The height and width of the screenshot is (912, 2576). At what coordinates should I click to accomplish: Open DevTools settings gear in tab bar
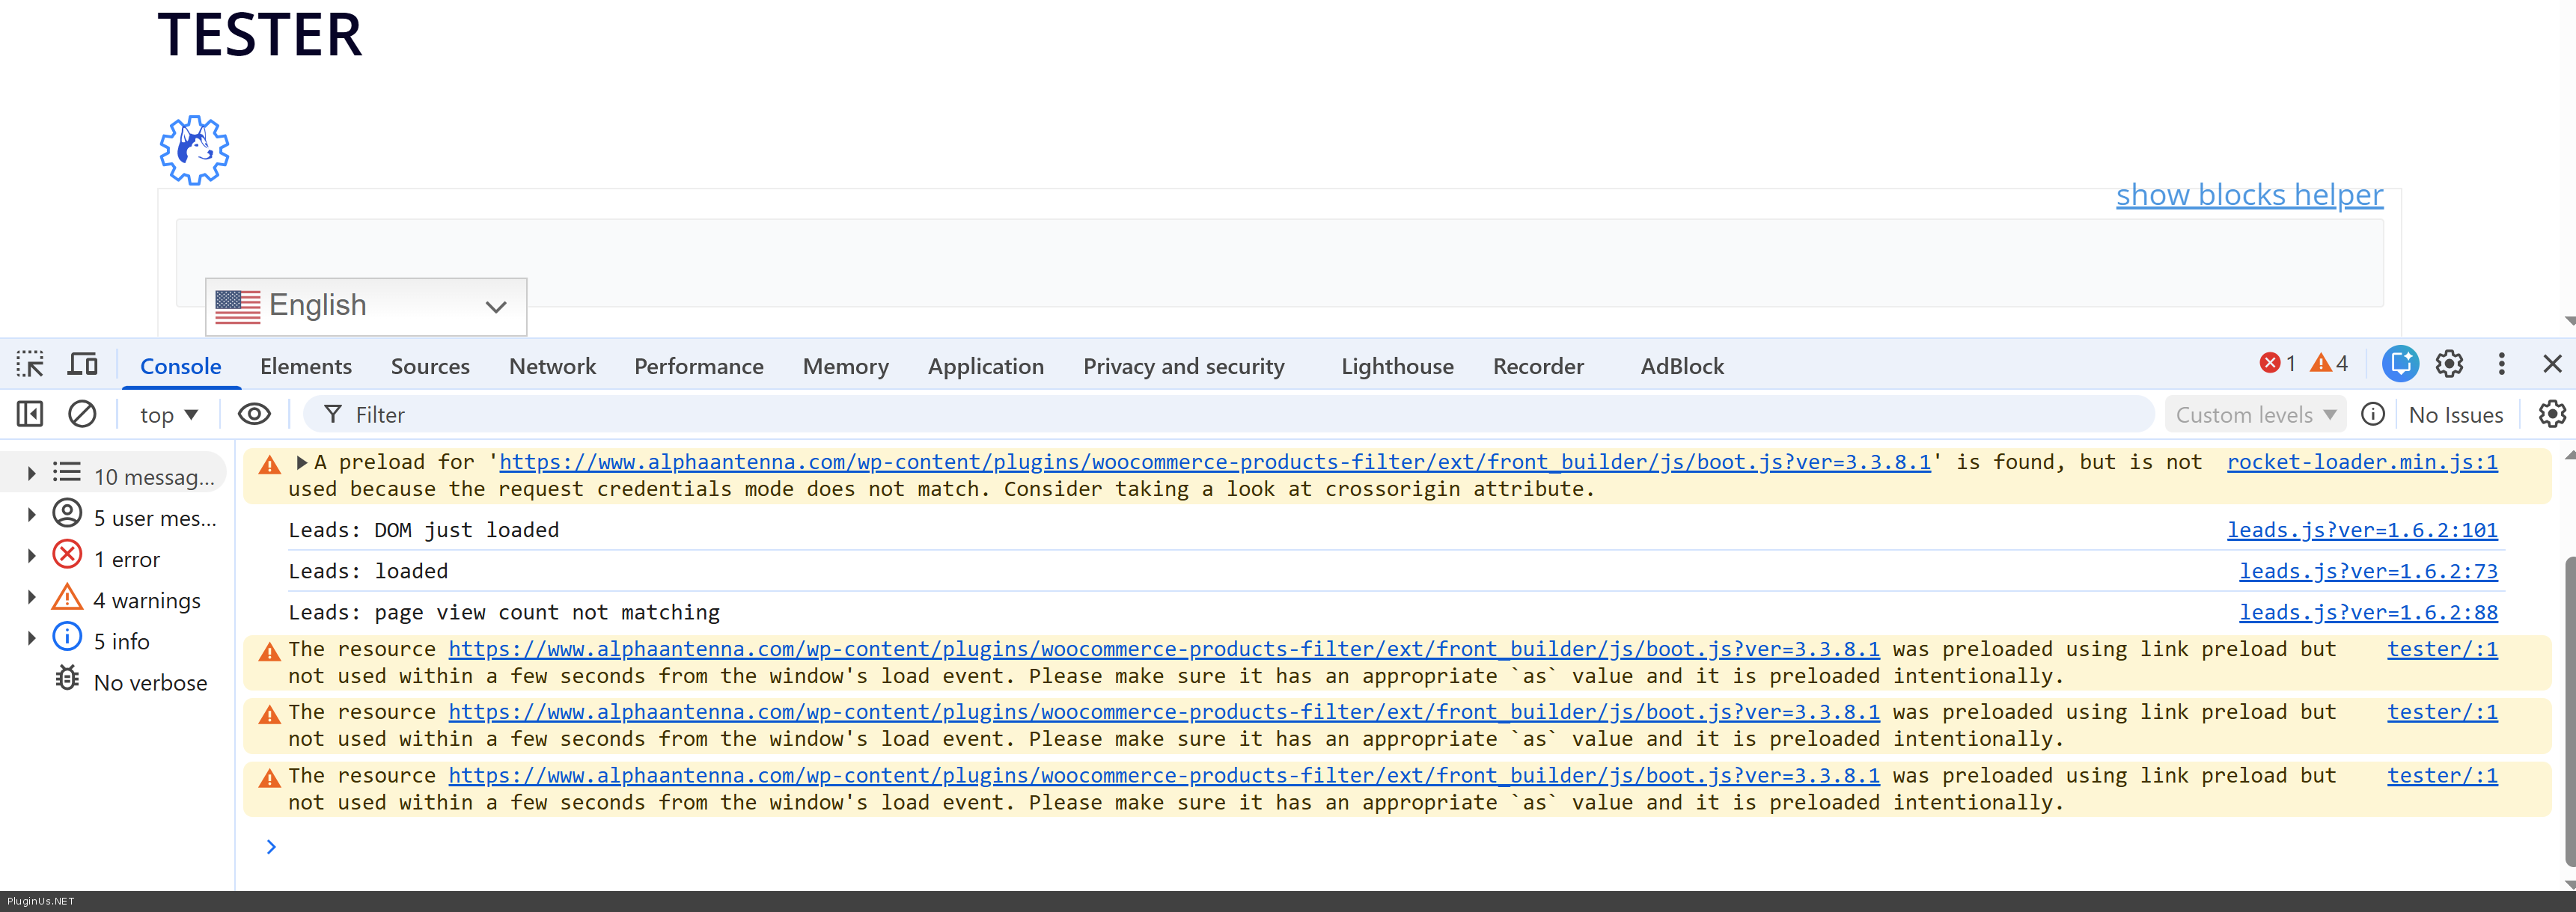(2449, 365)
